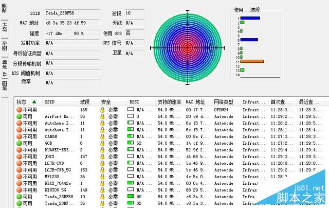329x208 pixels.
Task: Click MAC cell starting 14 cf 9
Action: point(197,143)
